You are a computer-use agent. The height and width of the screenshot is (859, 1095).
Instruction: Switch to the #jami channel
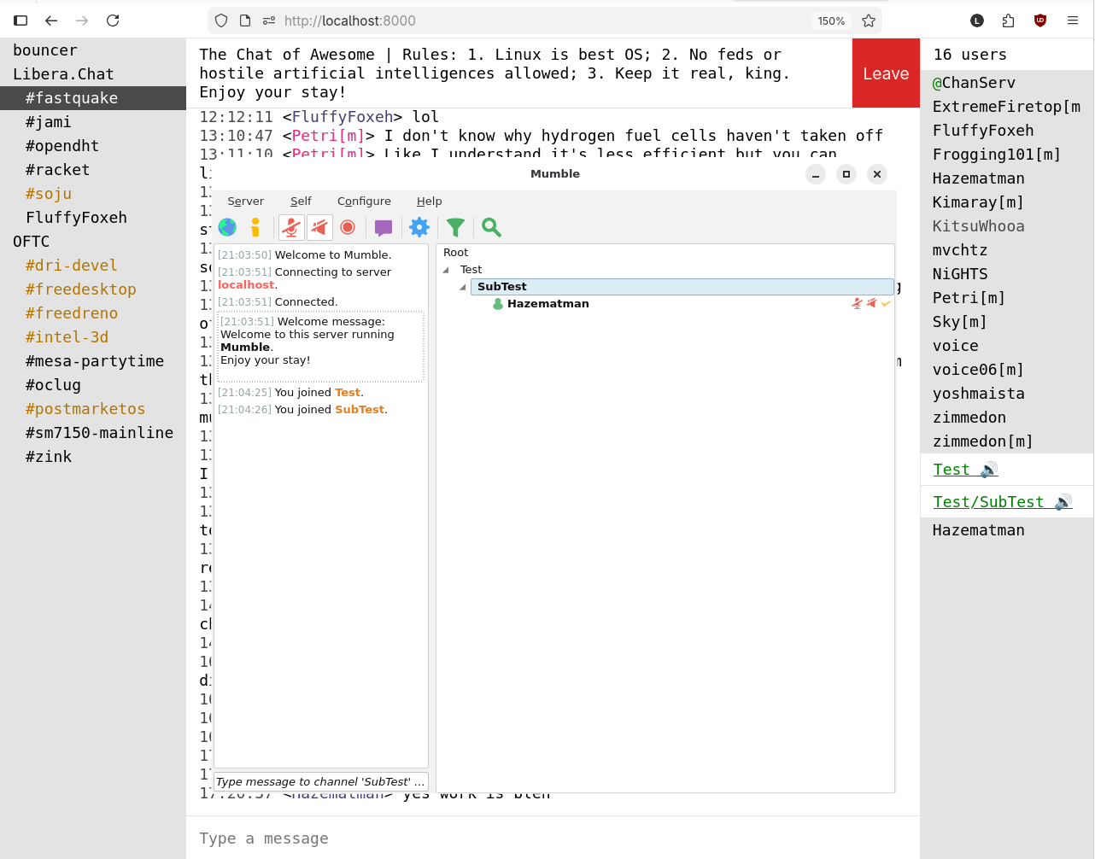93,122
